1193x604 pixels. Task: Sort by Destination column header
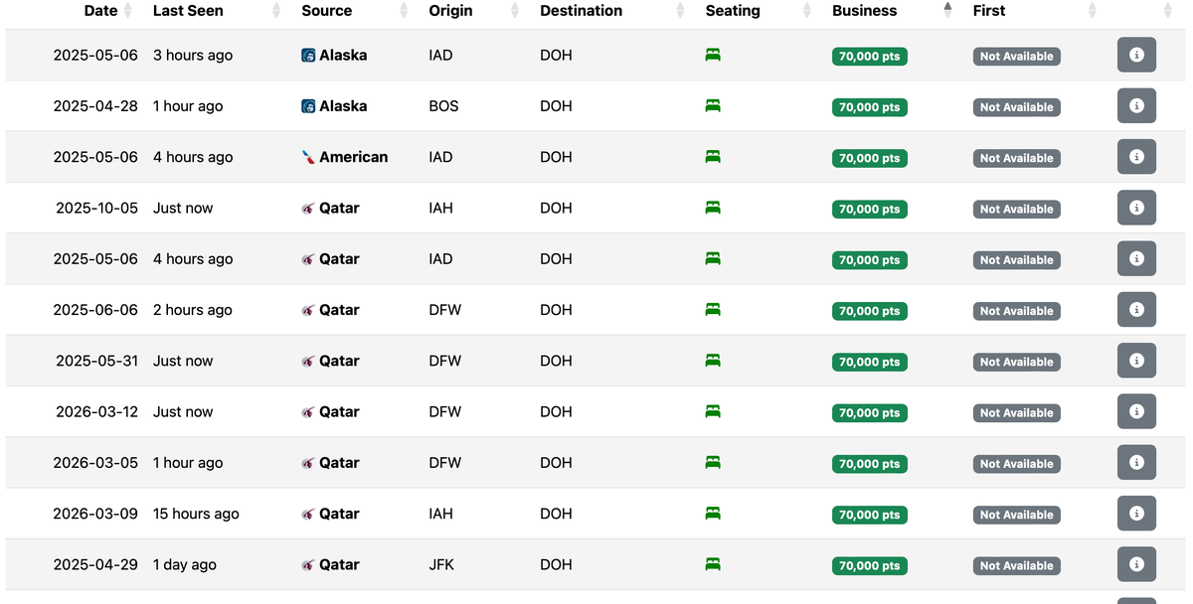[581, 11]
